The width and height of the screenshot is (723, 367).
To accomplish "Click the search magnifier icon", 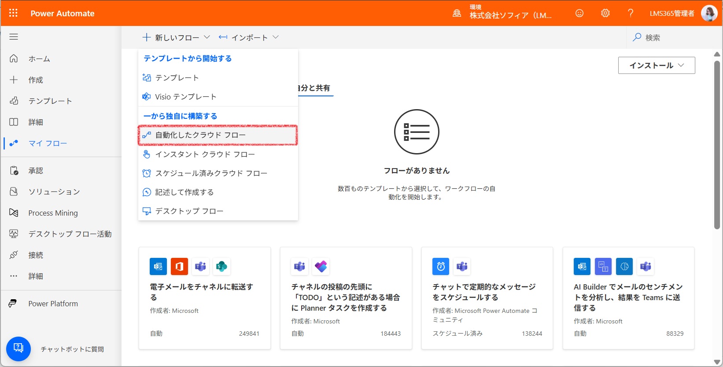I will [637, 37].
